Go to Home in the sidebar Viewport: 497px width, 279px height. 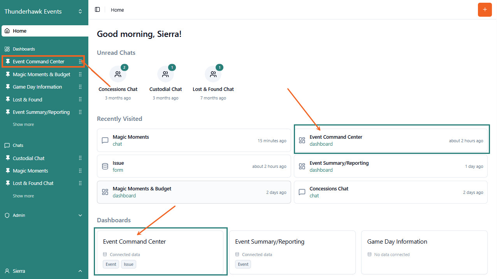point(44,31)
